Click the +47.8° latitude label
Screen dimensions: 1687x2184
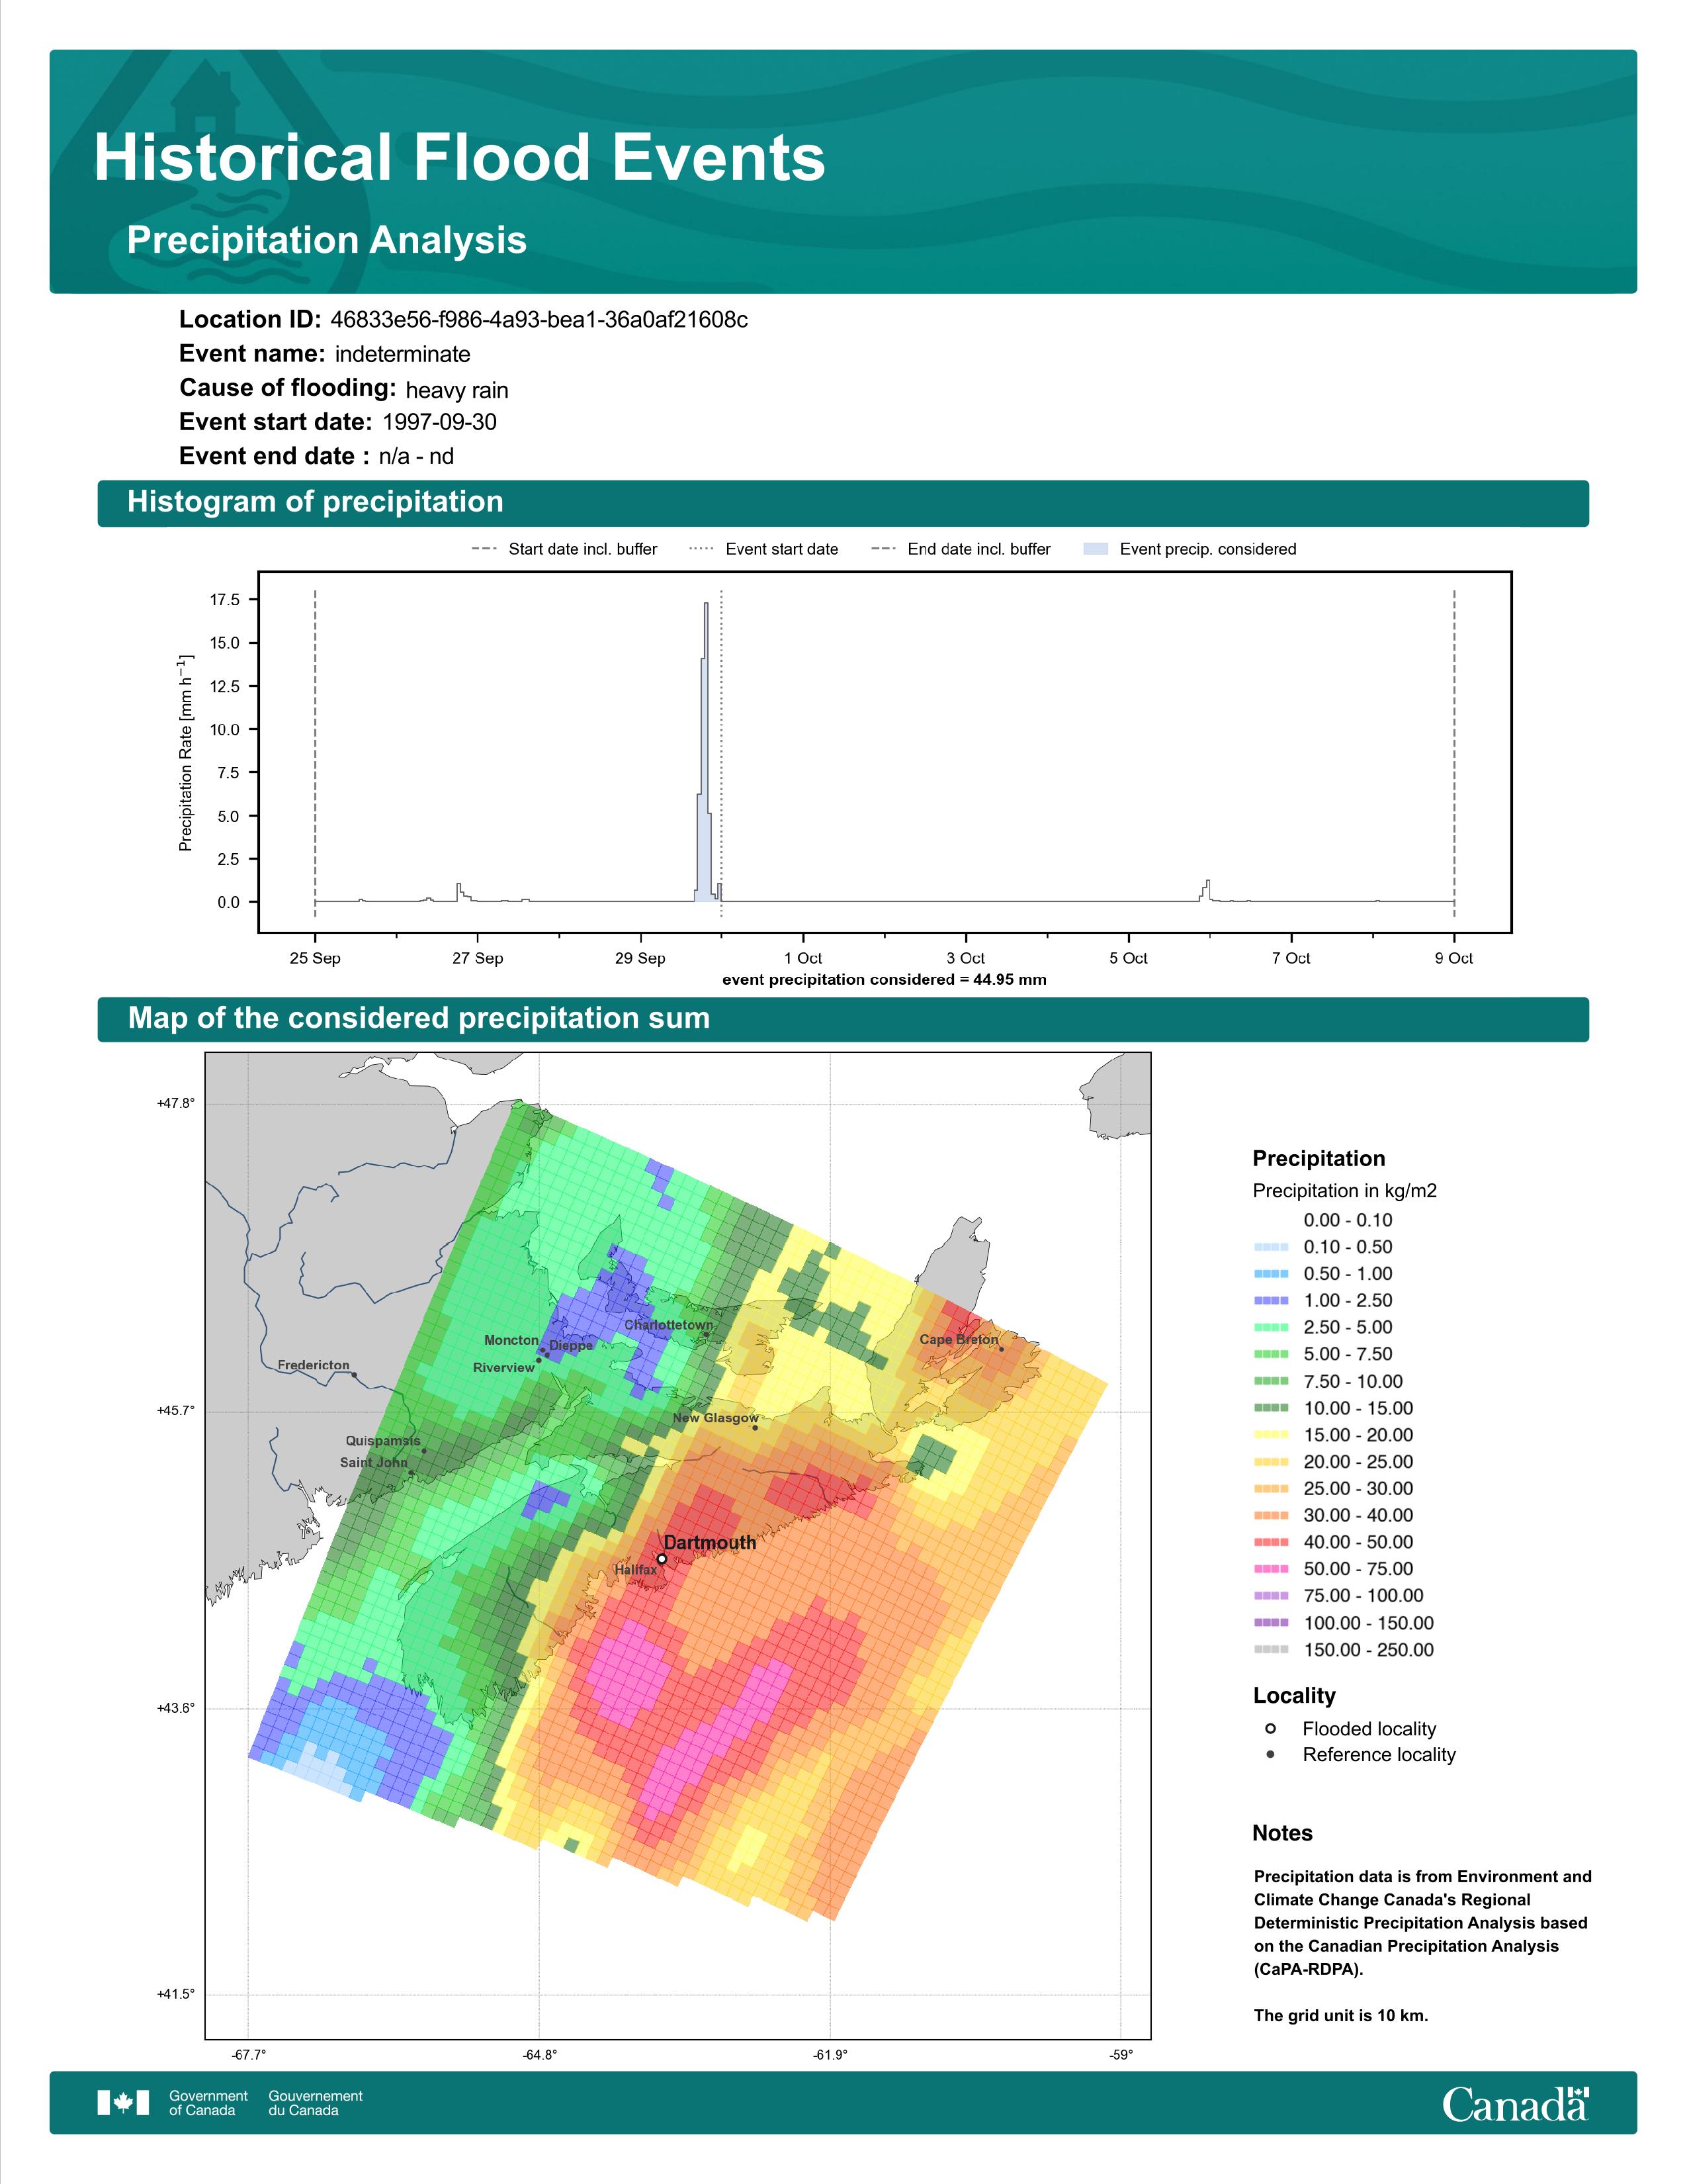tap(176, 1103)
